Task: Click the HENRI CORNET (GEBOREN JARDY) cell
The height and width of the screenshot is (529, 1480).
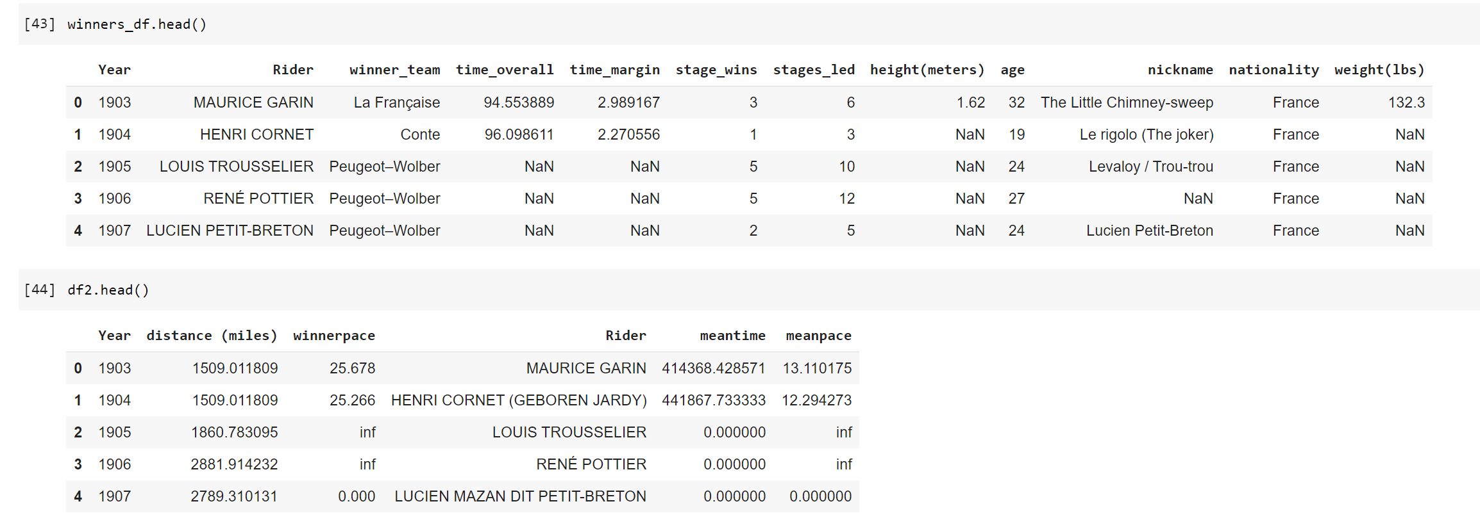Action: click(x=519, y=400)
